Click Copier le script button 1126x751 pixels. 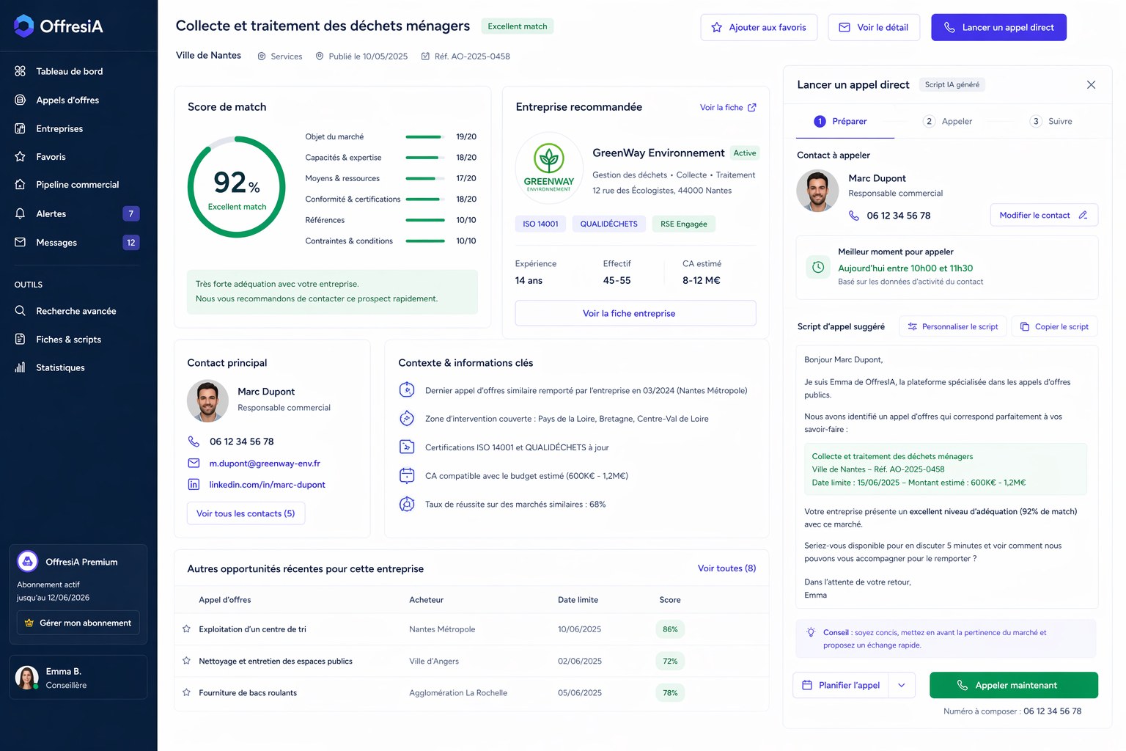coord(1054,326)
